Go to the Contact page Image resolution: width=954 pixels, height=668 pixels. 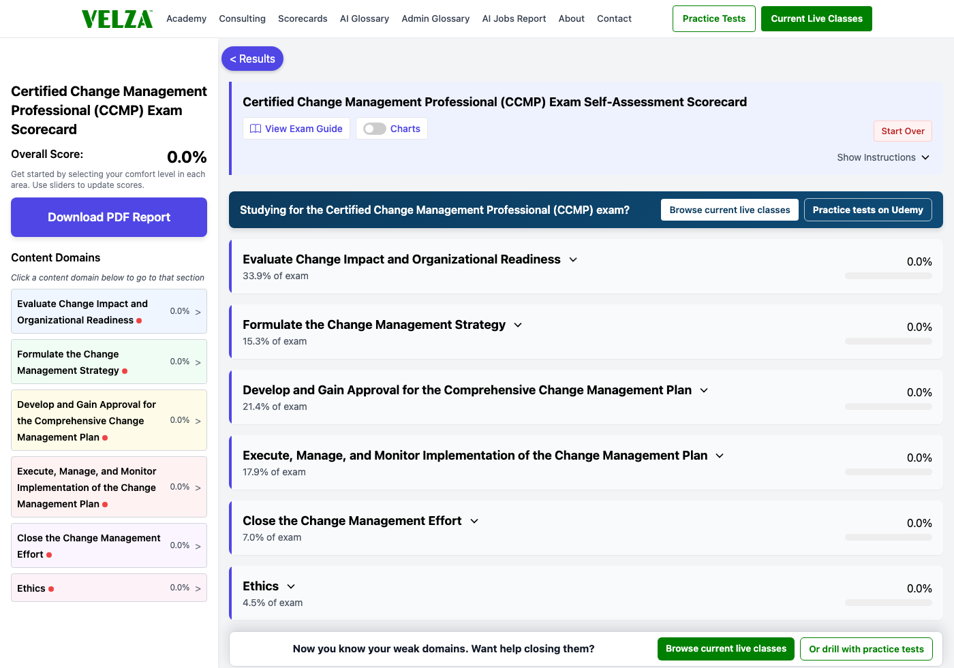pos(614,18)
